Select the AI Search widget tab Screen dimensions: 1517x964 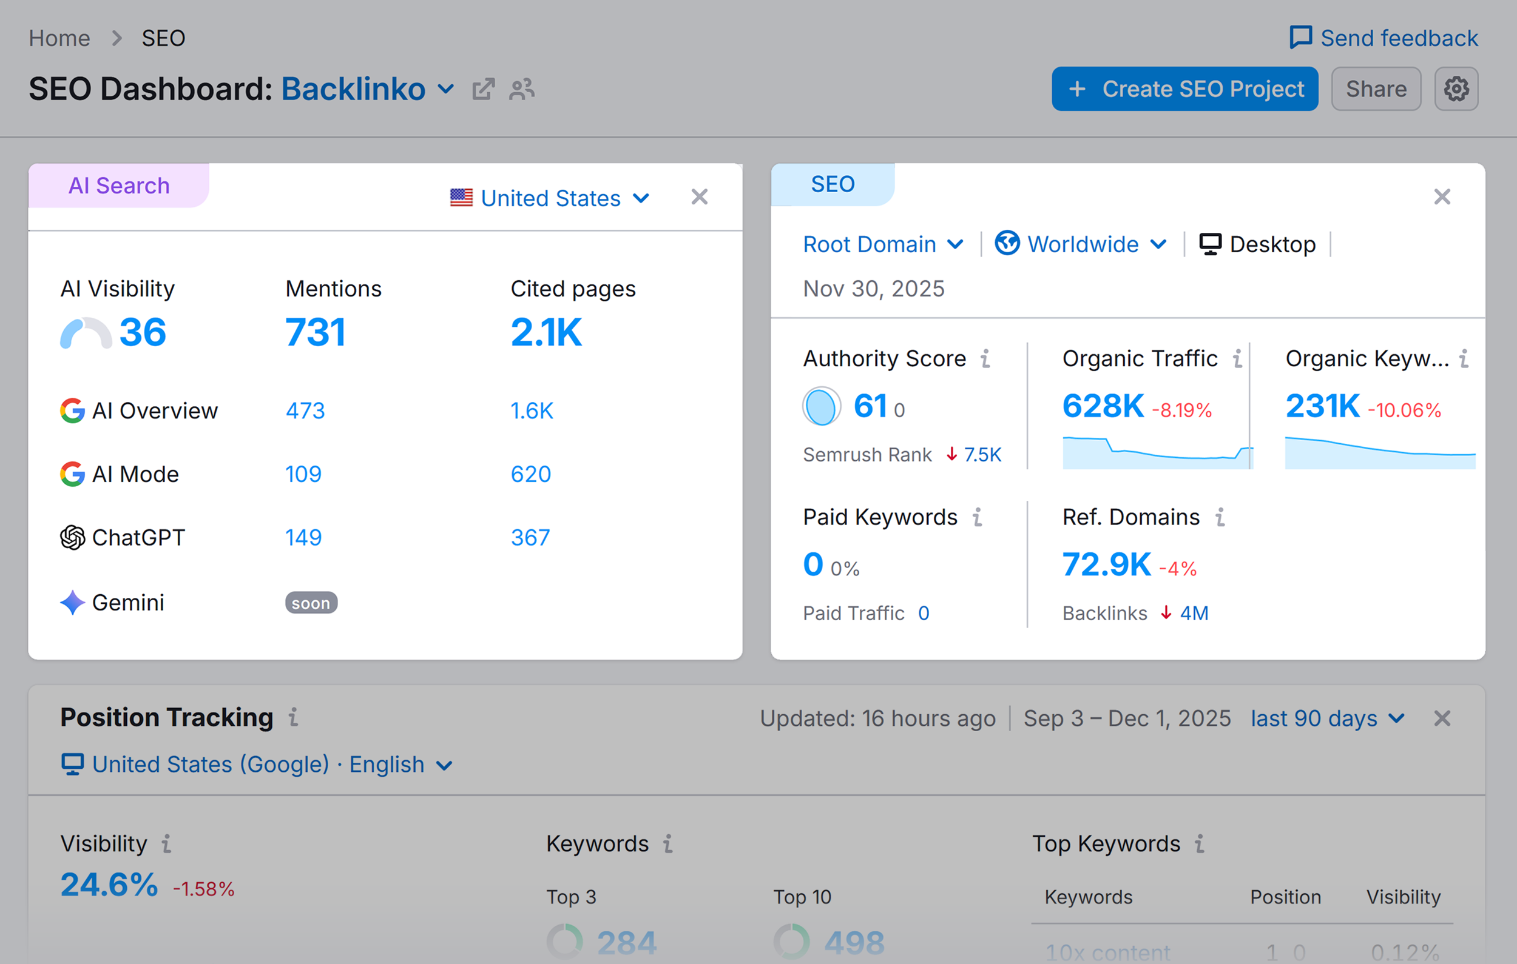(118, 185)
